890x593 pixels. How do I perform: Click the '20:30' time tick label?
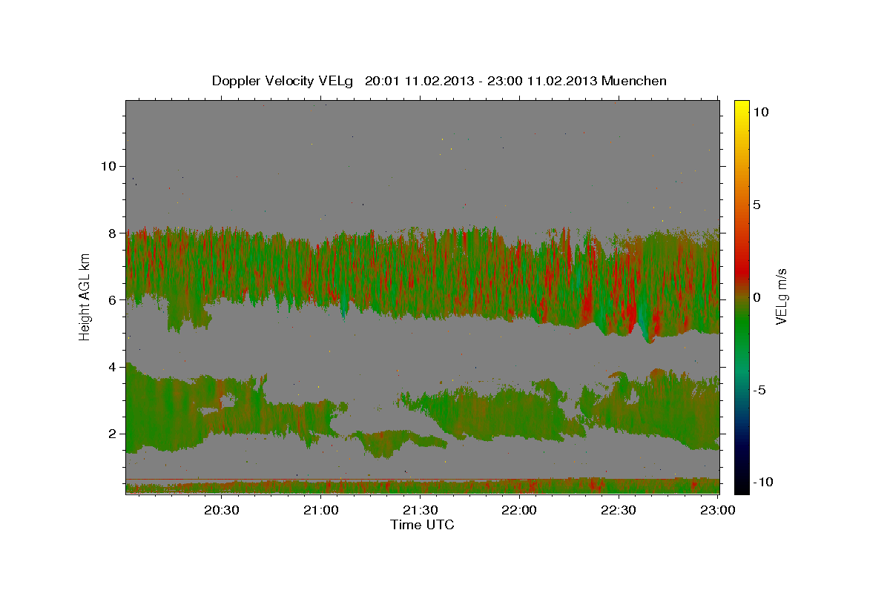click(x=222, y=510)
